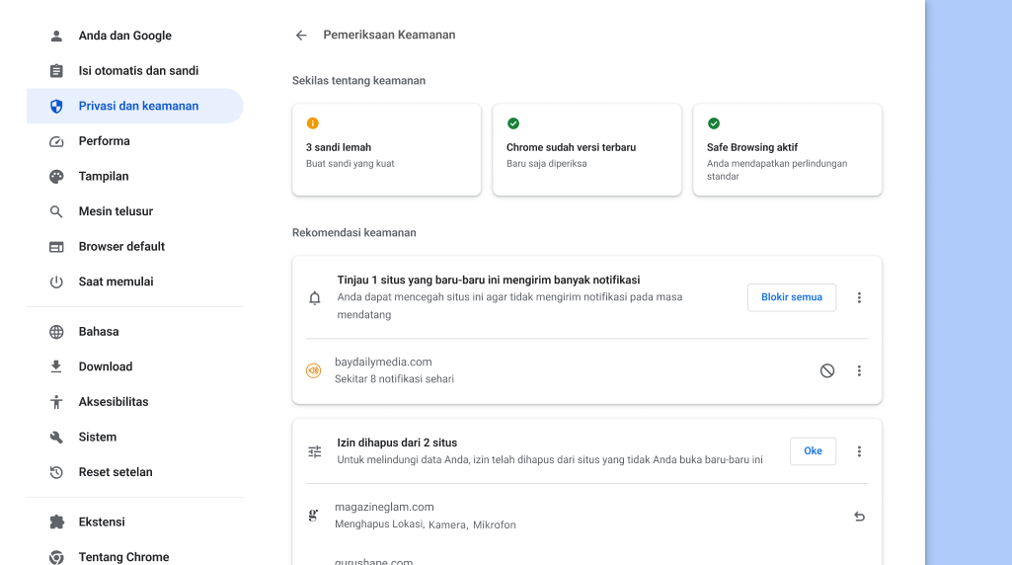This screenshot has height=565, width=1012.
Task: Click the bell icon in notification review card
Action: tap(314, 297)
